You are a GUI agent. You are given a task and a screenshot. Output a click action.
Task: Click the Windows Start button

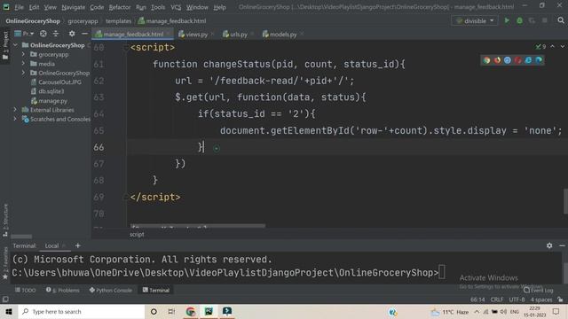pyautogui.click(x=9, y=311)
